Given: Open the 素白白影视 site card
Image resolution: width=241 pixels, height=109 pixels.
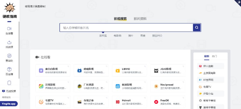Looking at the screenshot, I should pos(53,70).
